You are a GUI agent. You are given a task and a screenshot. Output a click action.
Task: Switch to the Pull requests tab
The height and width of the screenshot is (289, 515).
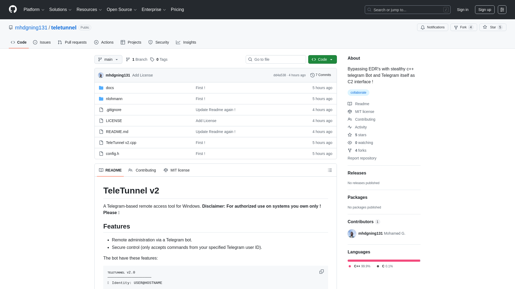(72, 42)
